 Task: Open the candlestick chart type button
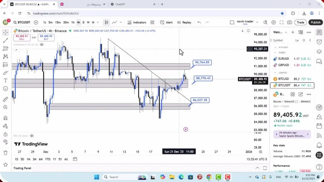(107, 22)
